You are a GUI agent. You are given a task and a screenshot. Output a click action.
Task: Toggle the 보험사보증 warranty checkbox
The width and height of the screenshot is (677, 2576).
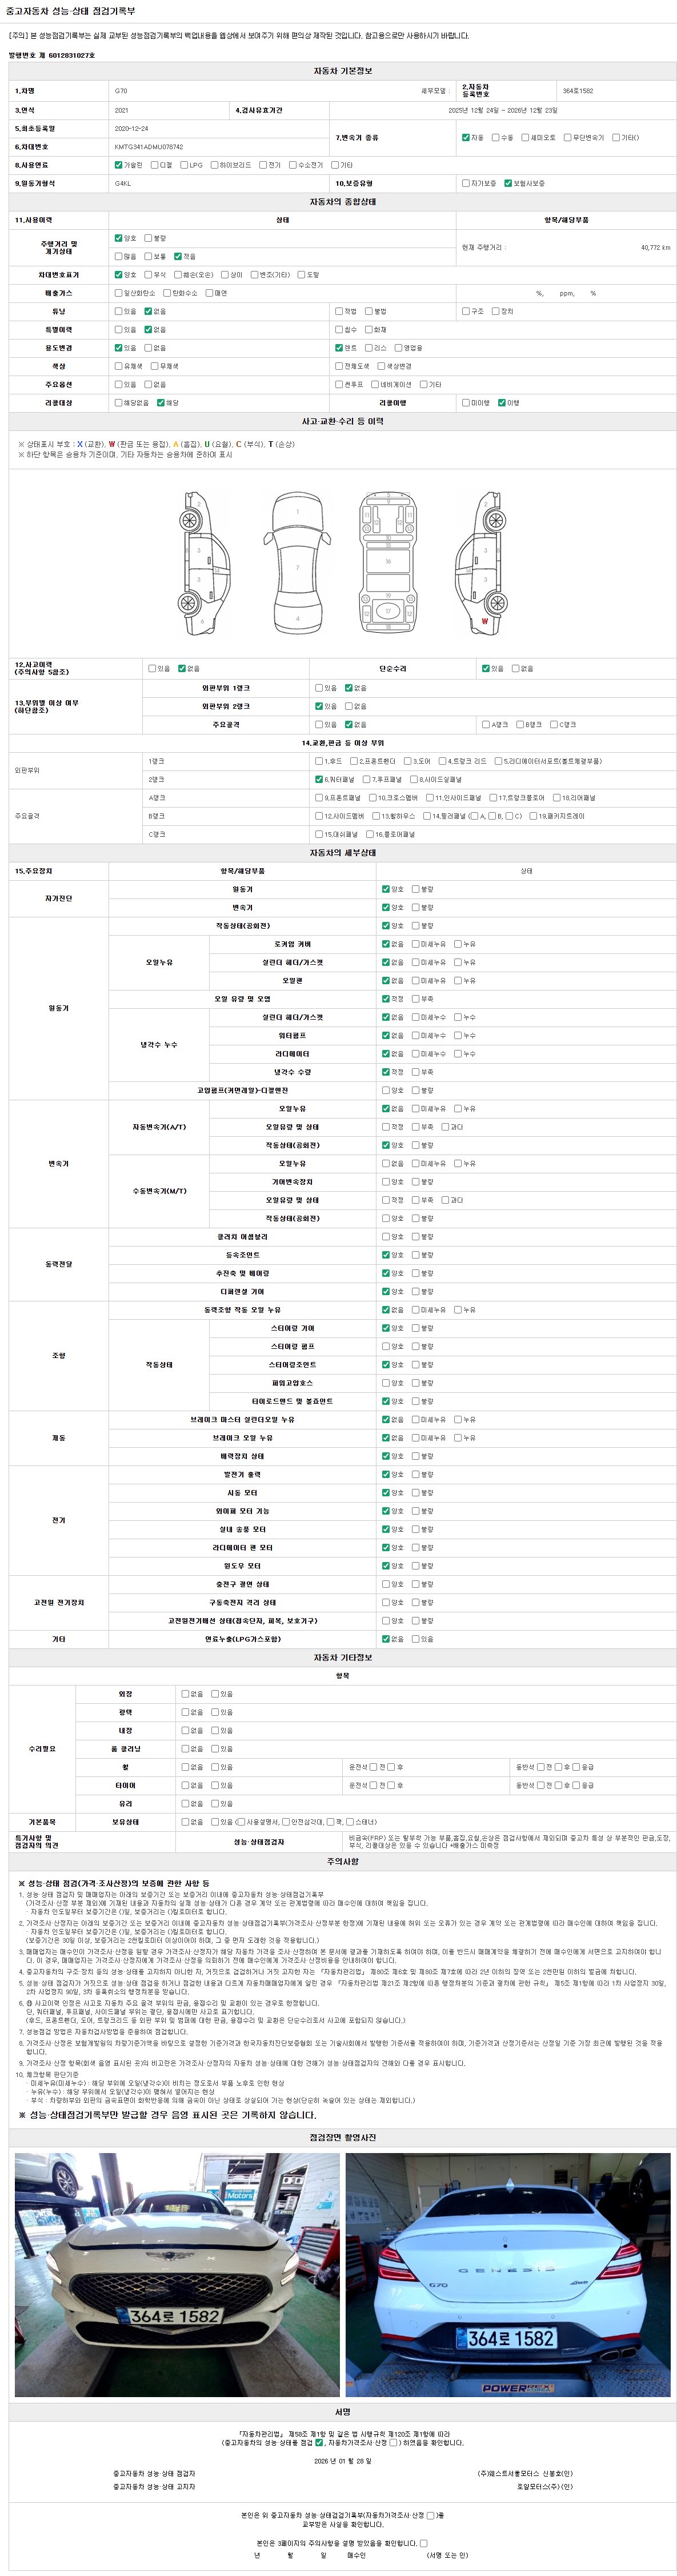(508, 183)
